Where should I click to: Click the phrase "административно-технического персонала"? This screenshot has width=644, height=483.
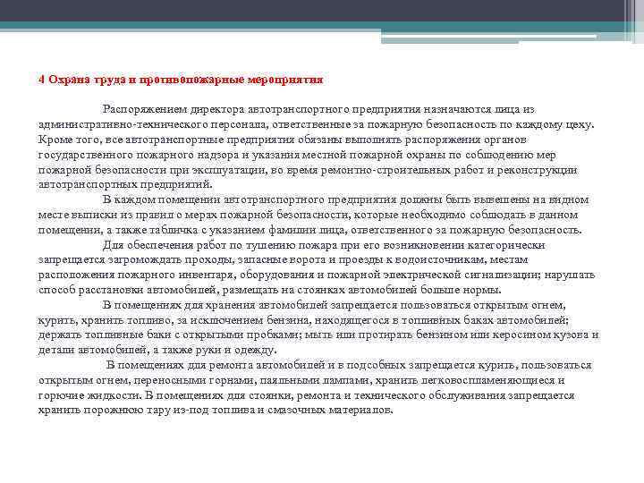[153, 124]
